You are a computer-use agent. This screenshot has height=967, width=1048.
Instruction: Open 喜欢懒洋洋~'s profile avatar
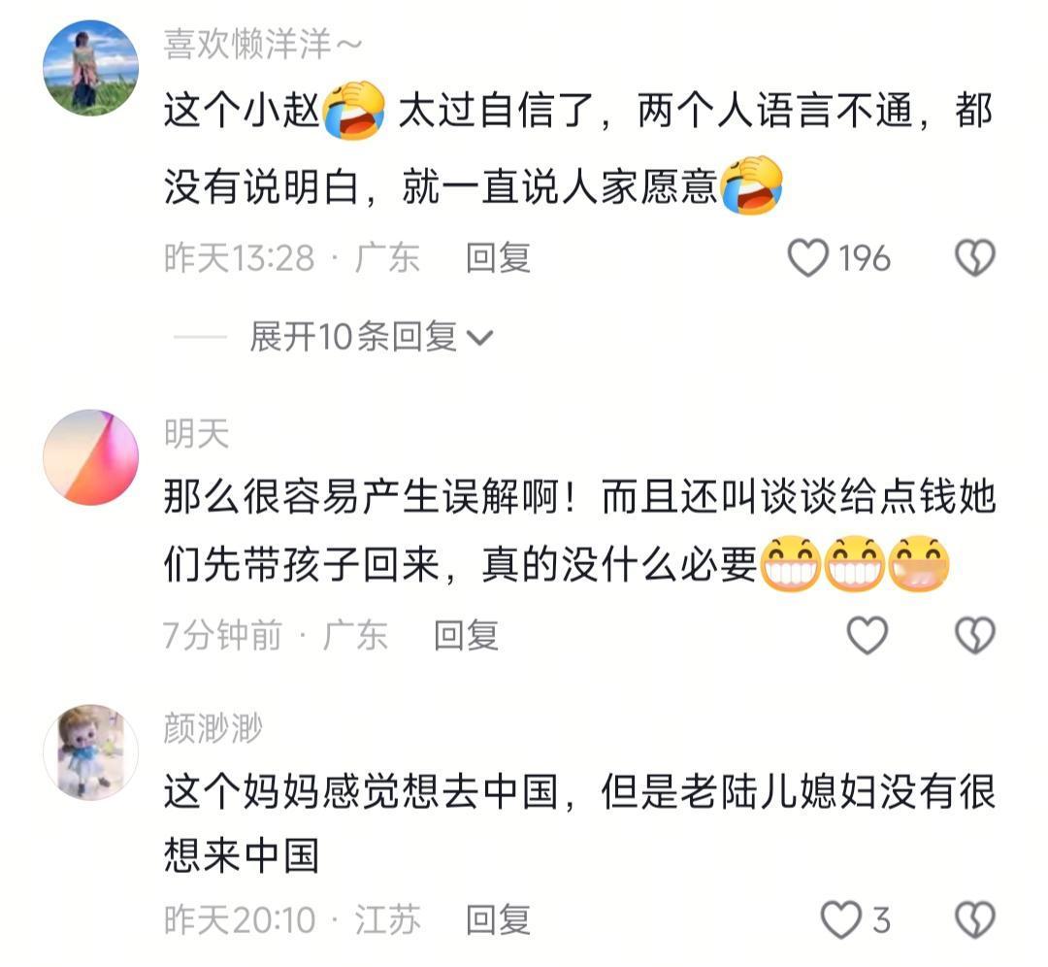pyautogui.click(x=91, y=68)
